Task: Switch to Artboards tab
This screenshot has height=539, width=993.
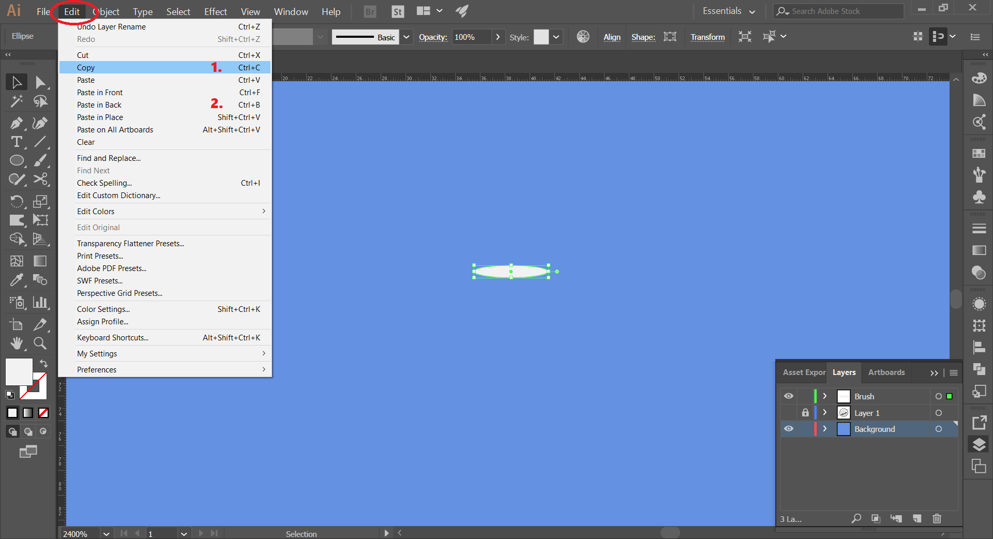Action: [886, 372]
